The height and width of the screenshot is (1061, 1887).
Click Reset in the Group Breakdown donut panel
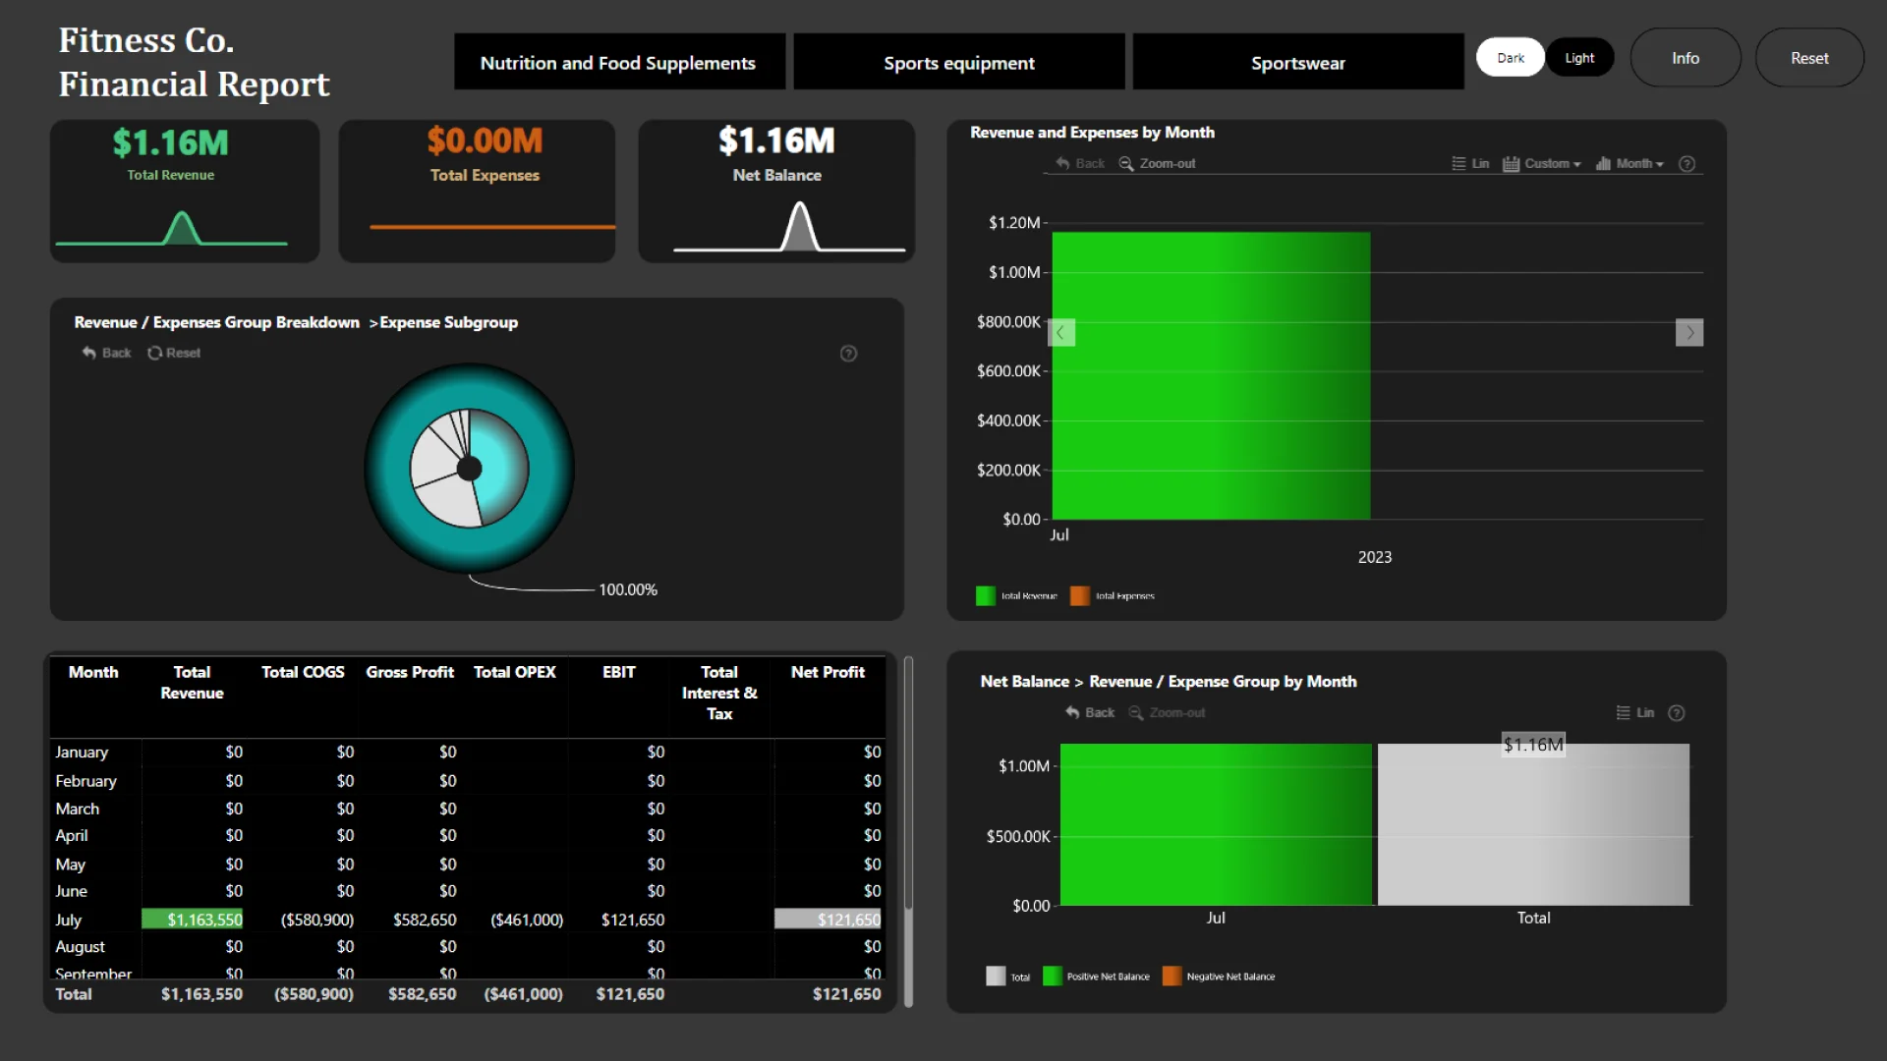174,353
